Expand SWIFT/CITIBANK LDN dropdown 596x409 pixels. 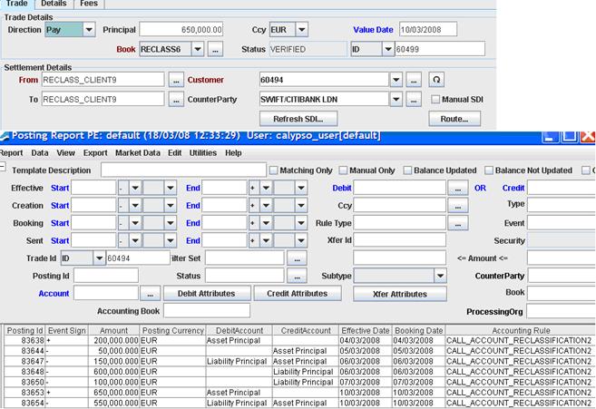(x=396, y=100)
